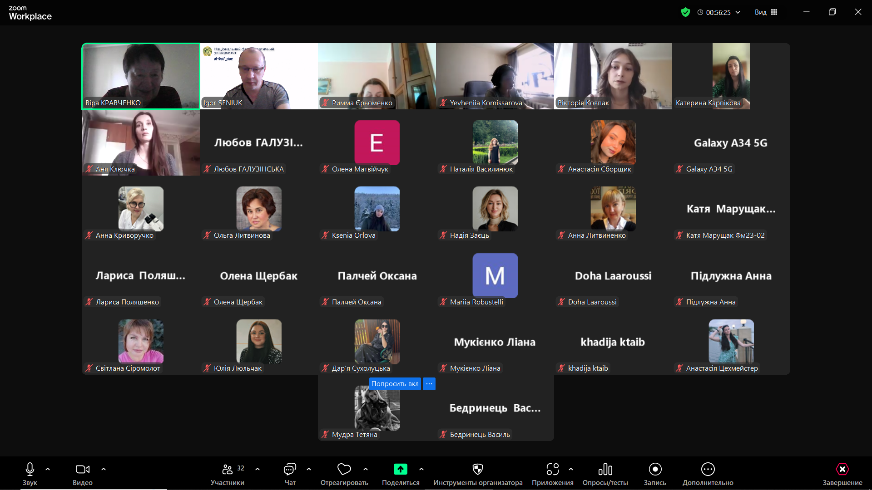This screenshot has width=872, height=490.
Task: Click the red Завершение end meeting icon
Action: pos(842,469)
